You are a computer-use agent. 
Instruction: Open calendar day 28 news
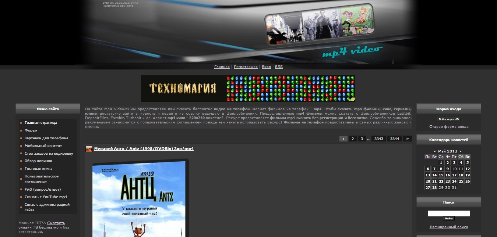(x=434, y=188)
